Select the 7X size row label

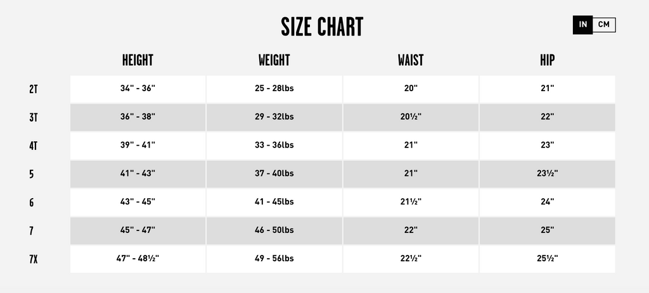click(x=34, y=259)
